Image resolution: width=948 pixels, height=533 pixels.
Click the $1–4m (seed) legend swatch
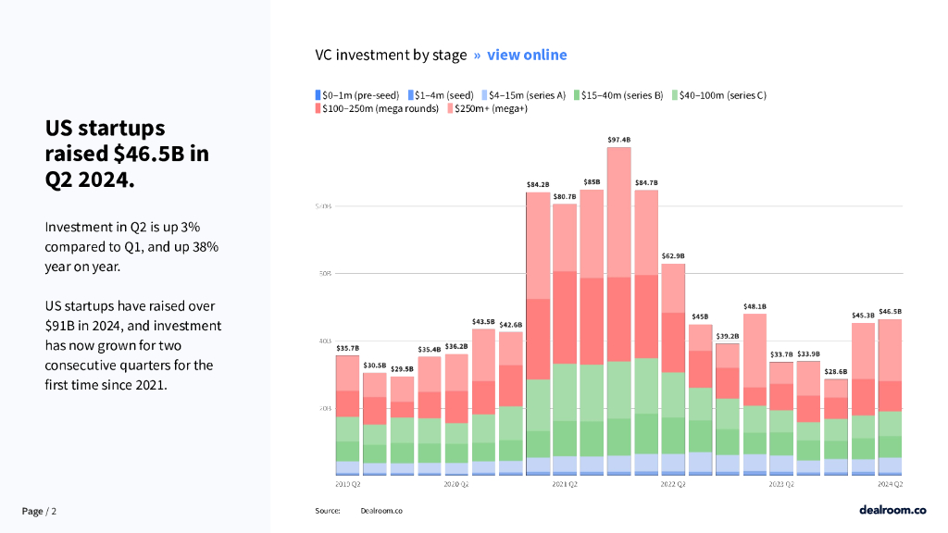click(411, 95)
